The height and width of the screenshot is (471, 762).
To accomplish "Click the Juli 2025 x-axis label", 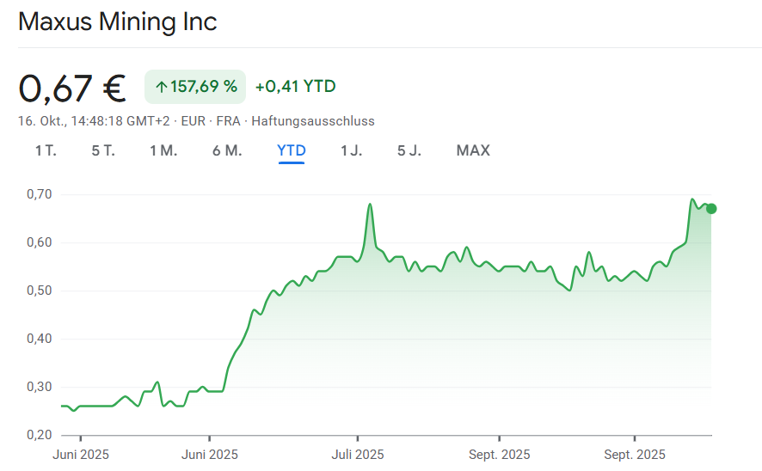I will [x=357, y=454].
